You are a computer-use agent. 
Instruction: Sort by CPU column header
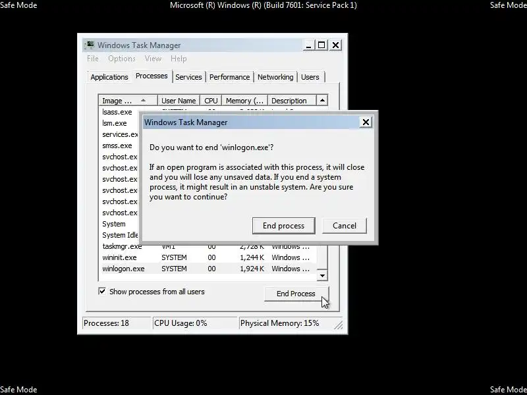(211, 101)
